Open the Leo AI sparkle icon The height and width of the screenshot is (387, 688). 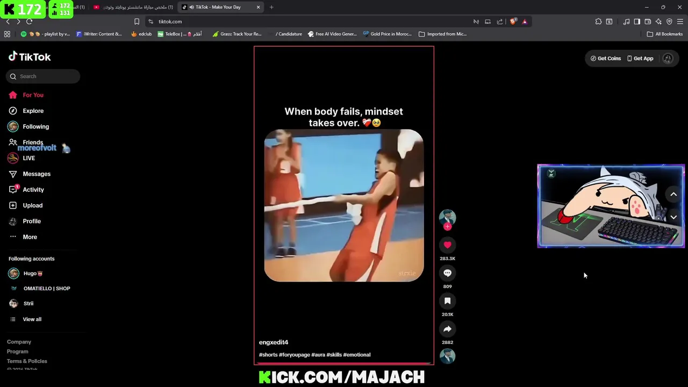pos(658,21)
